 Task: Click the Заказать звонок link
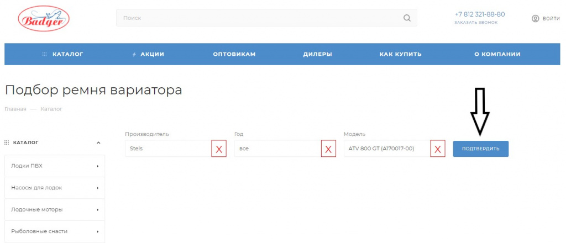[476, 23]
